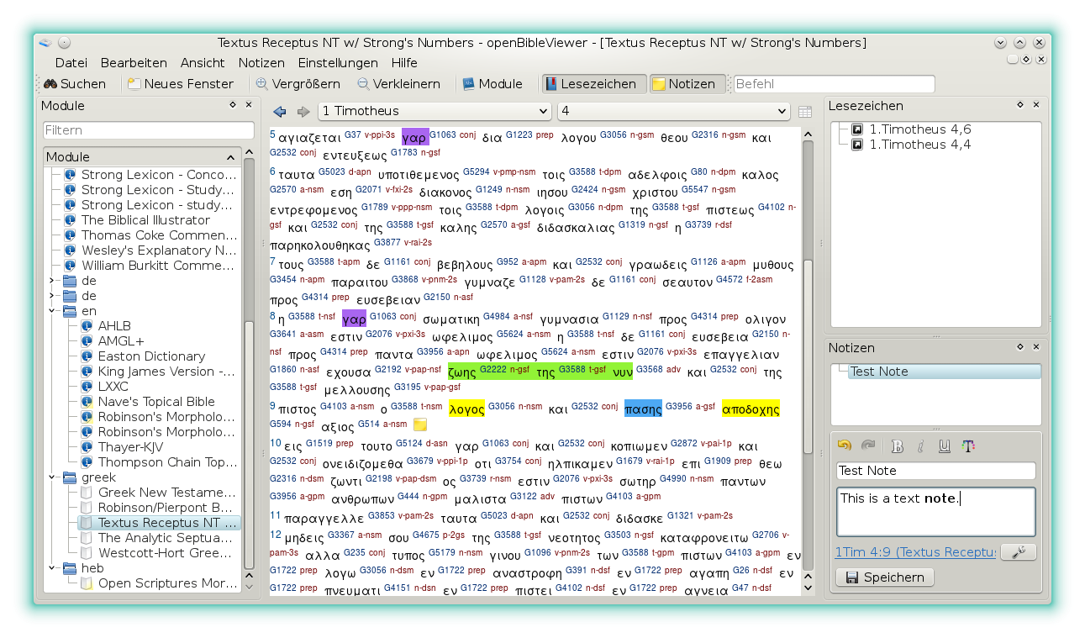The height and width of the screenshot is (638, 1085).
Task: Collapse the 'heb' folder
Action: 51,568
